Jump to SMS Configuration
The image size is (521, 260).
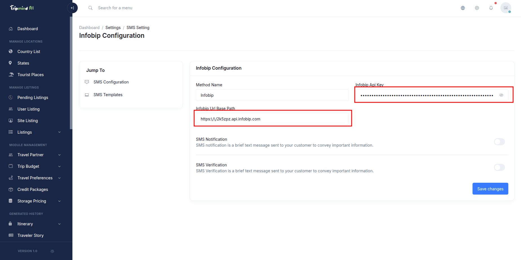coord(111,82)
